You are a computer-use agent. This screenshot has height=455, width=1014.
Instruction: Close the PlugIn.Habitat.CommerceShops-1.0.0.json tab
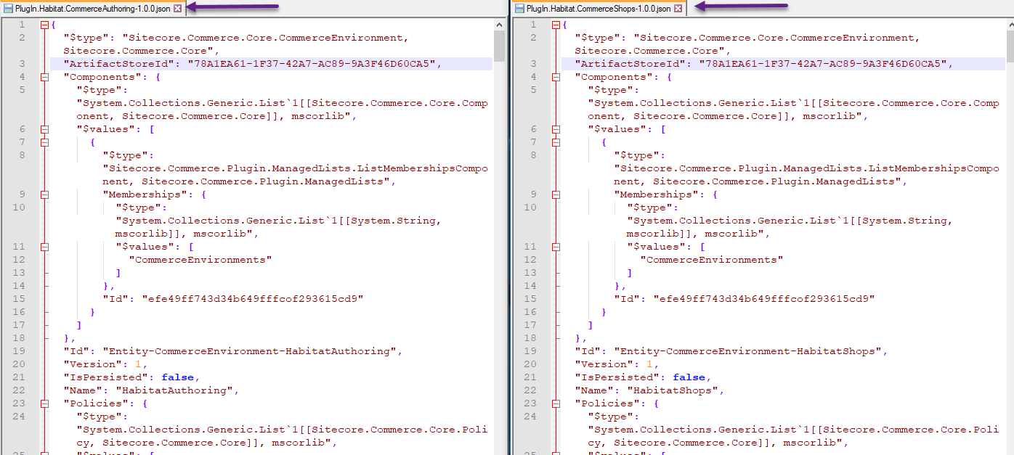[x=678, y=9]
